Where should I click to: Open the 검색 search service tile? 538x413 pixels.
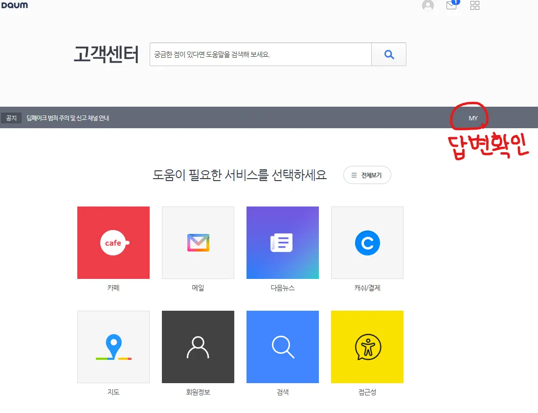[x=282, y=346]
